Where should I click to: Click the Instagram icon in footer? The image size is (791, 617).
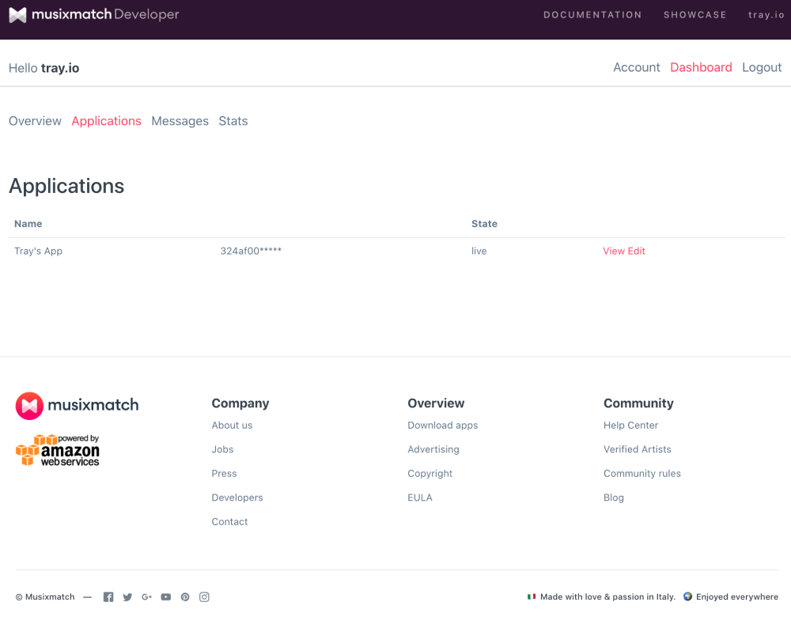(x=204, y=597)
